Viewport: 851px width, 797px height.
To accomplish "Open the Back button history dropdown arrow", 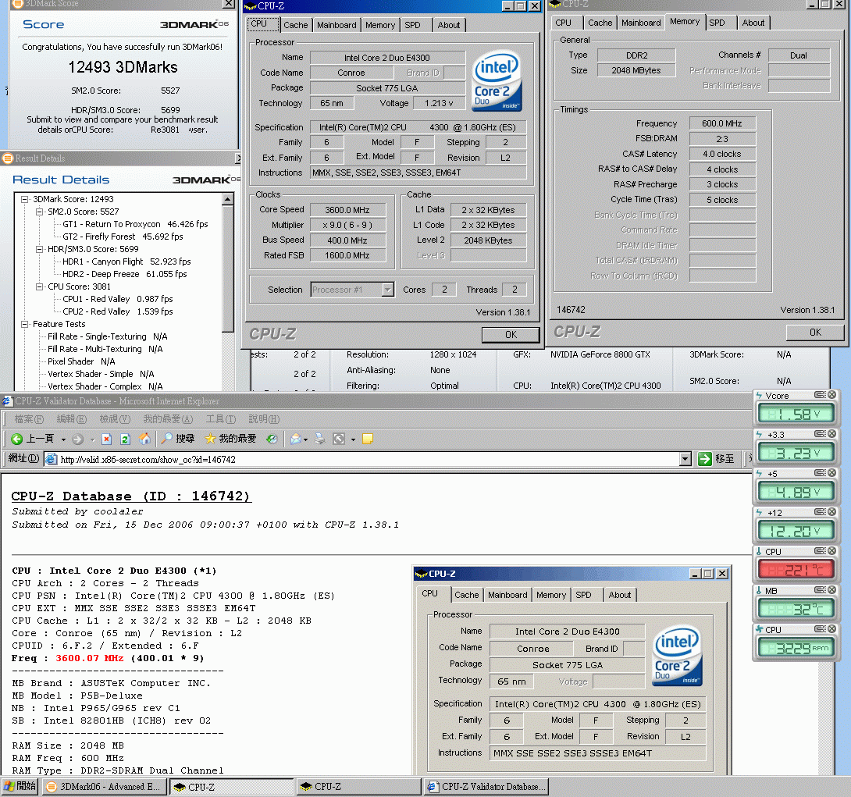I will point(63,439).
